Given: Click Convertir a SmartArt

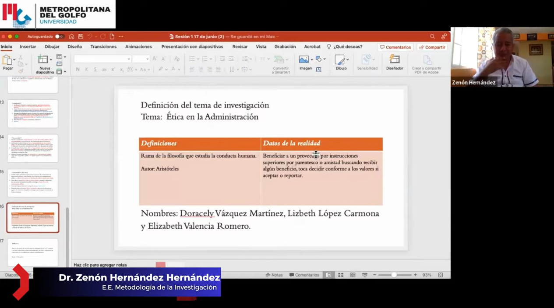Looking at the screenshot, I should click(x=280, y=64).
